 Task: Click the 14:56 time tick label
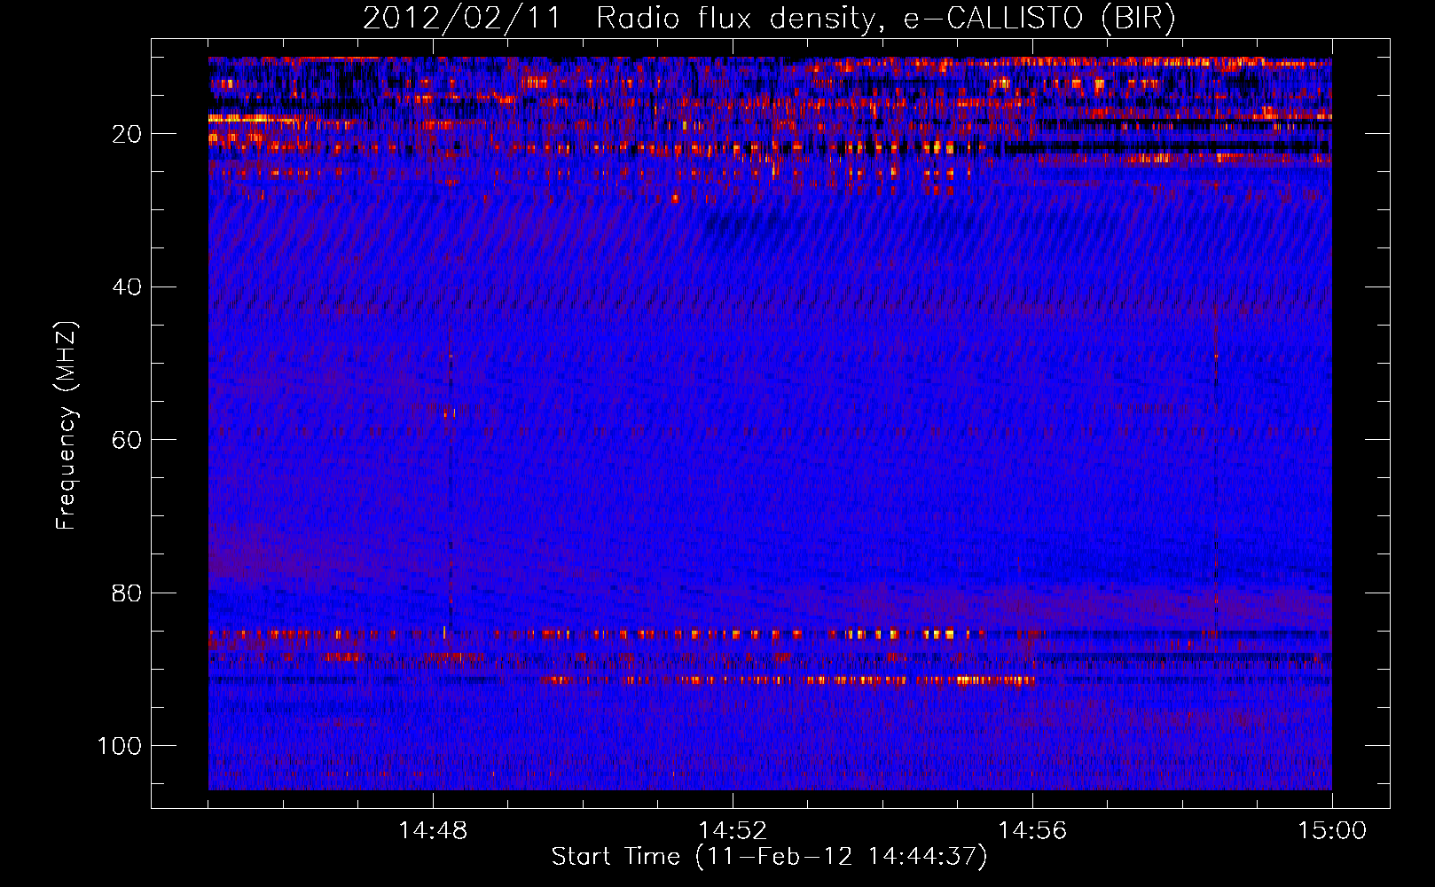[x=1032, y=831]
